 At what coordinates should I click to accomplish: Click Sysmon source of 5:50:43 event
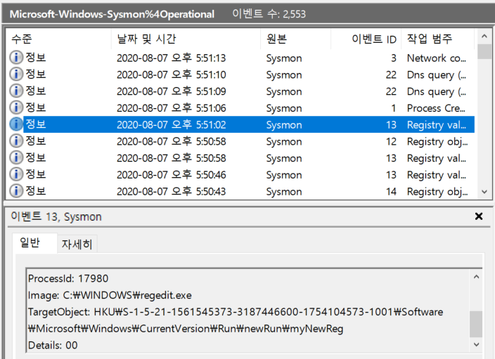(284, 192)
